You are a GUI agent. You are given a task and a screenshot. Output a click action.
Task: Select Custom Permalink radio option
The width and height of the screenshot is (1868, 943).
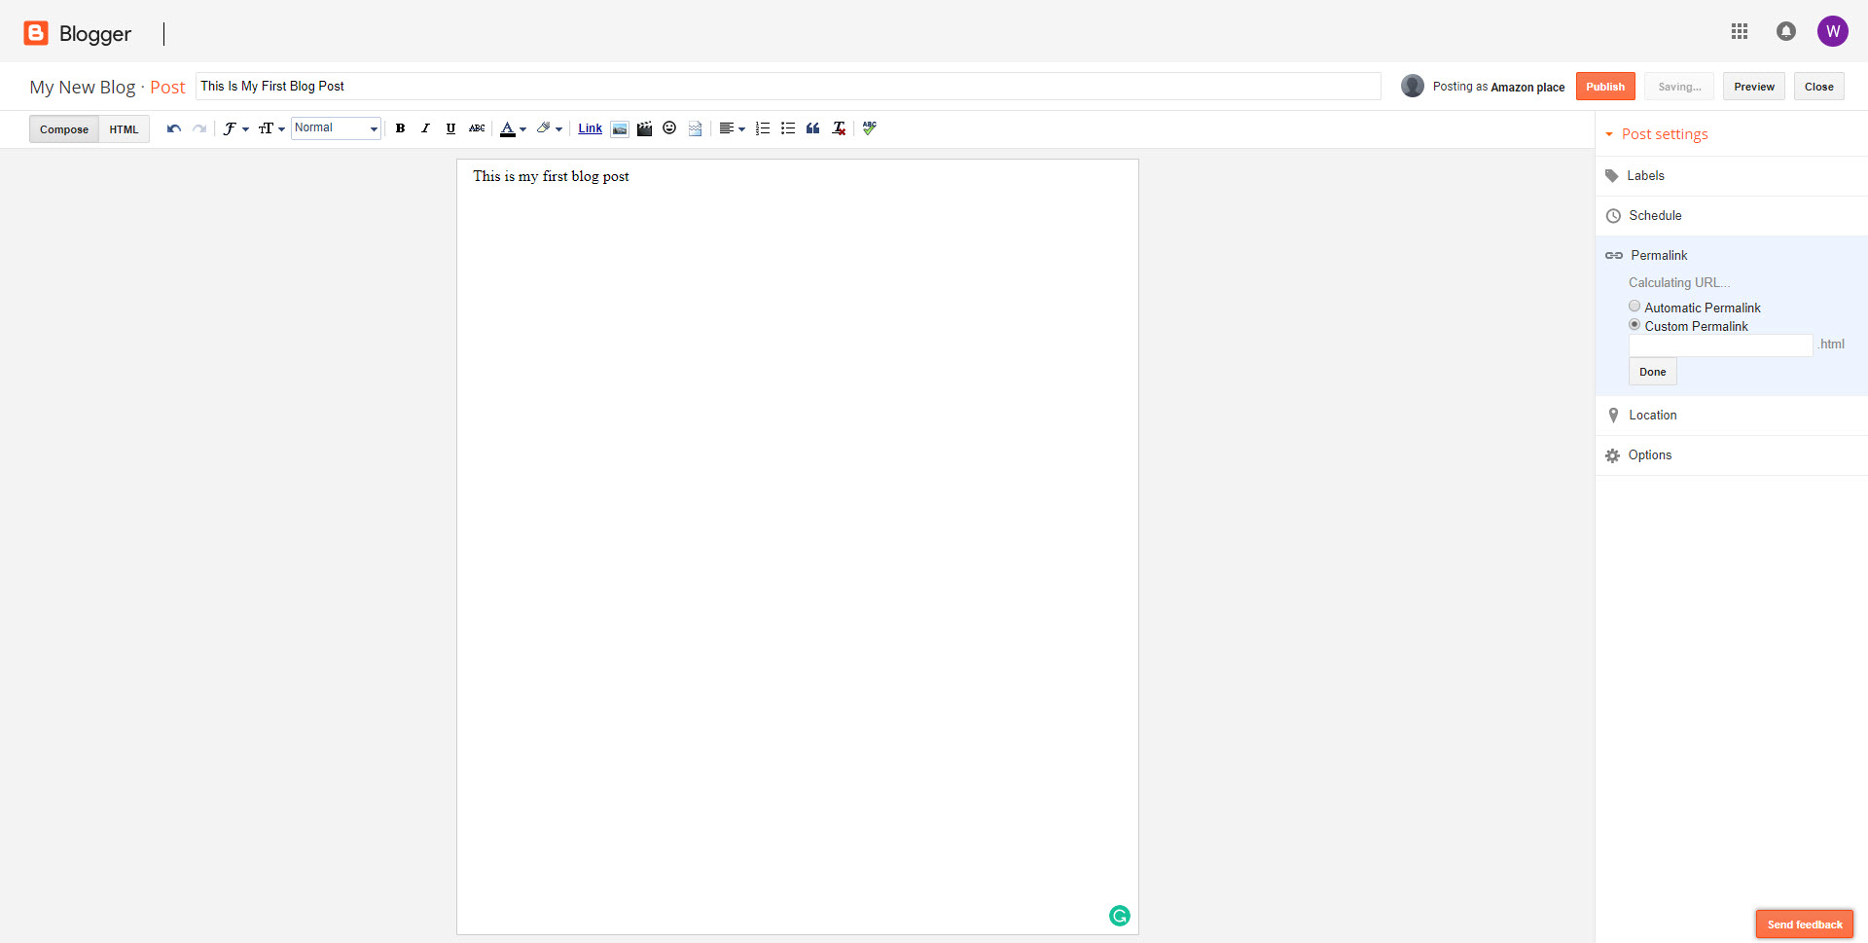(1634, 325)
